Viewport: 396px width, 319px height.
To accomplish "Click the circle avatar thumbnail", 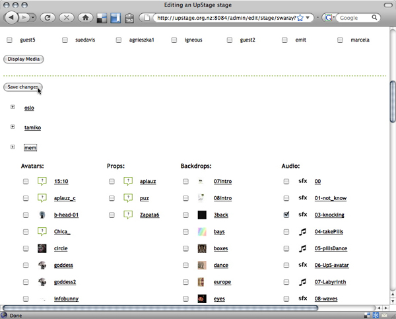I will click(42, 248).
